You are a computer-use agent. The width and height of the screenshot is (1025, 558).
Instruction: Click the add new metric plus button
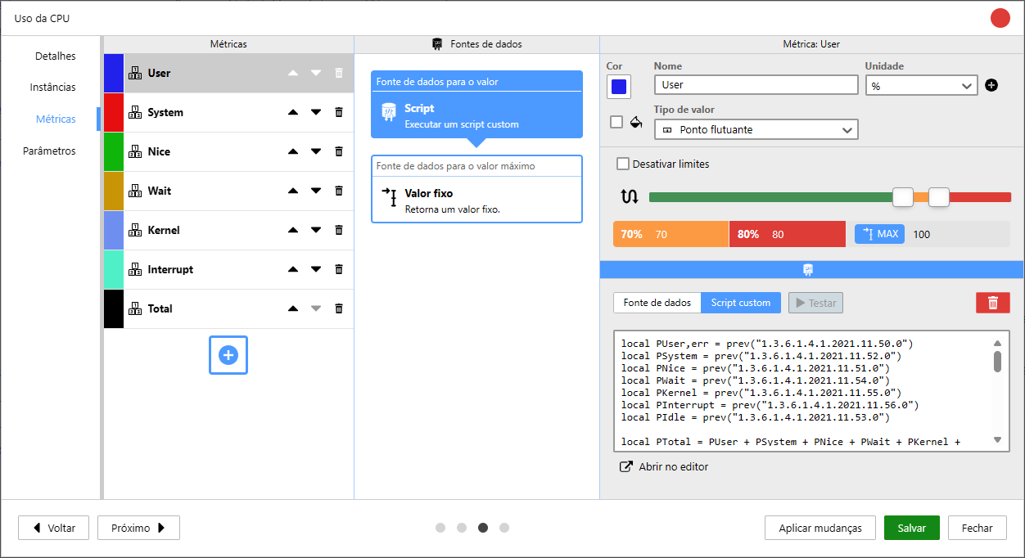coord(228,355)
